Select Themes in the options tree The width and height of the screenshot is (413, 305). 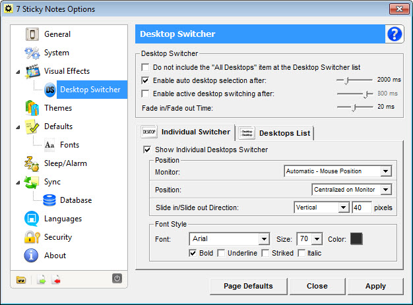(58, 108)
